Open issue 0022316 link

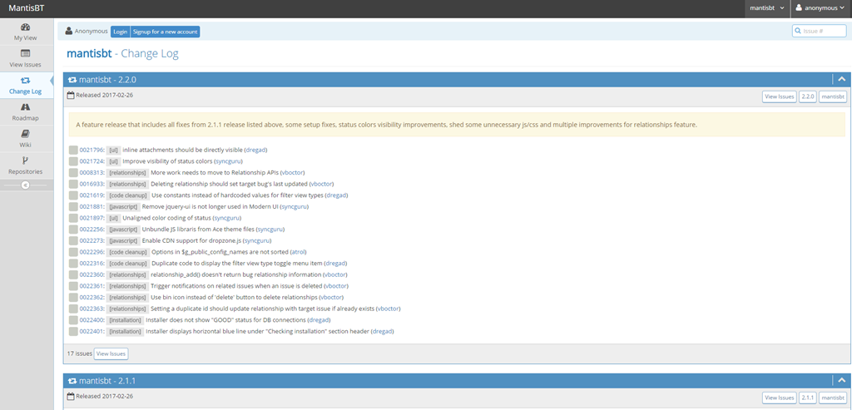coord(92,263)
